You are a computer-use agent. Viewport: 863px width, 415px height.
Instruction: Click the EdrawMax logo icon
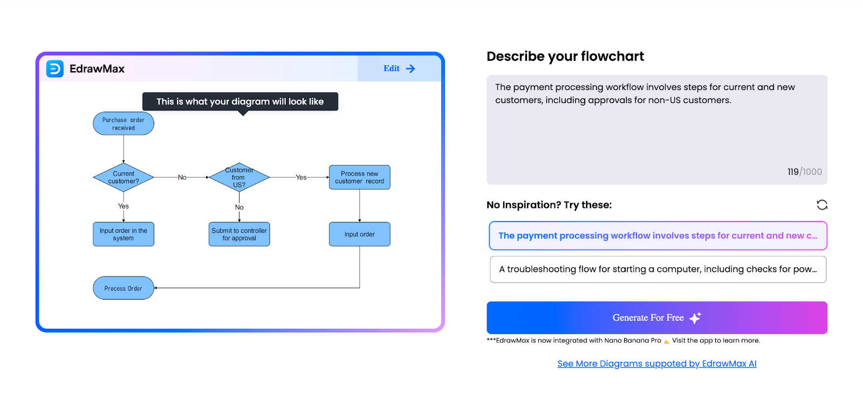coord(55,69)
